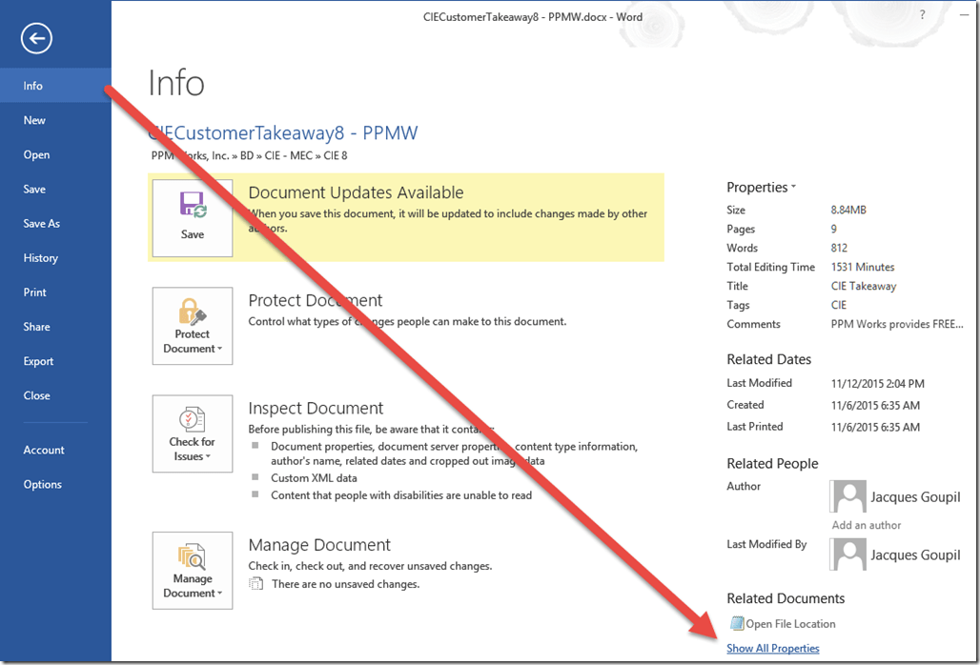Click the Jacques Goupil author name
Viewport: 980px width, 665px height.
915,497
